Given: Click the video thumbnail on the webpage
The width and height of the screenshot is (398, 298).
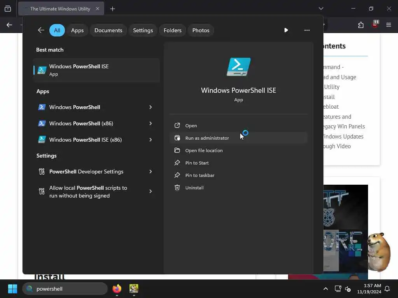Looking at the screenshot, I should point(346,232).
